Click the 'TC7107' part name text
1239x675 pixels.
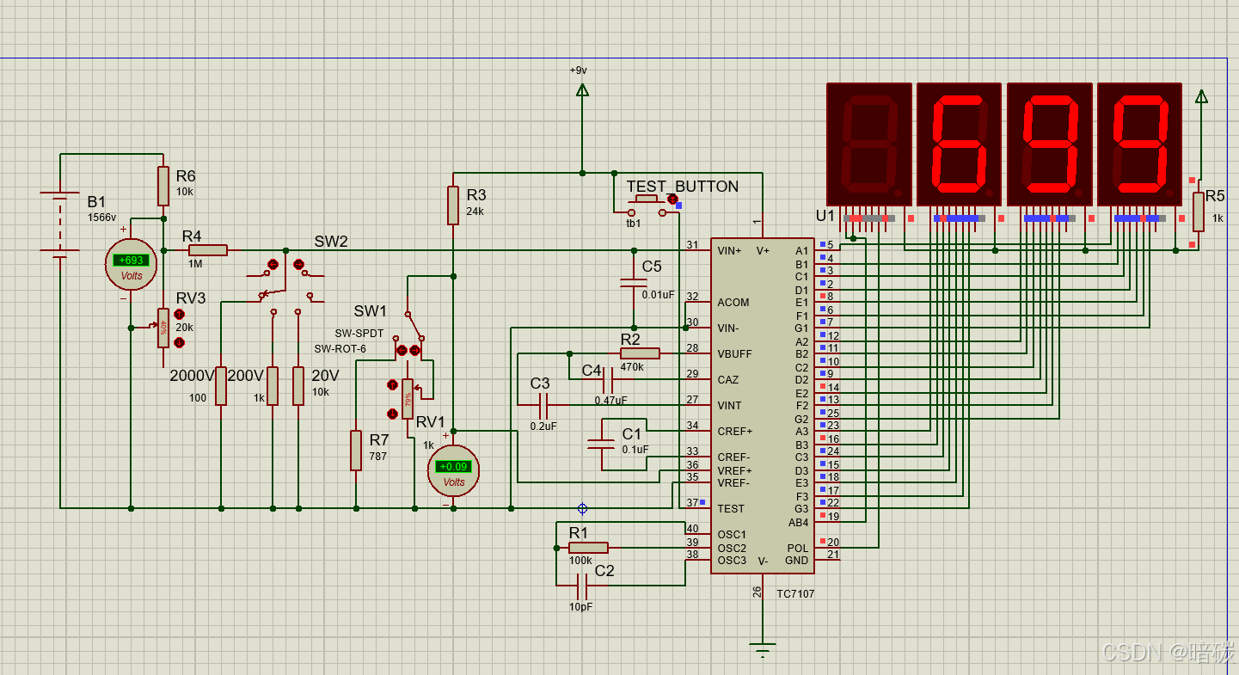pyautogui.click(x=795, y=594)
